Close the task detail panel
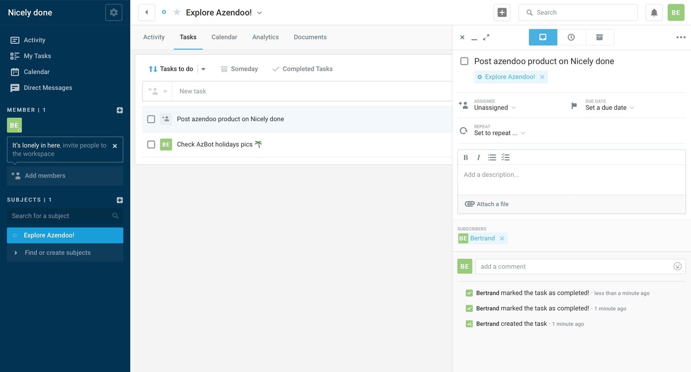Image resolution: width=691 pixels, height=372 pixels. tap(462, 37)
